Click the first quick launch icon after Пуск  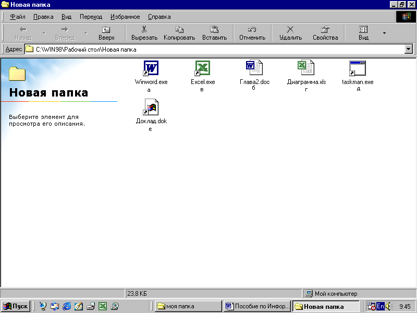pyautogui.click(x=43, y=306)
